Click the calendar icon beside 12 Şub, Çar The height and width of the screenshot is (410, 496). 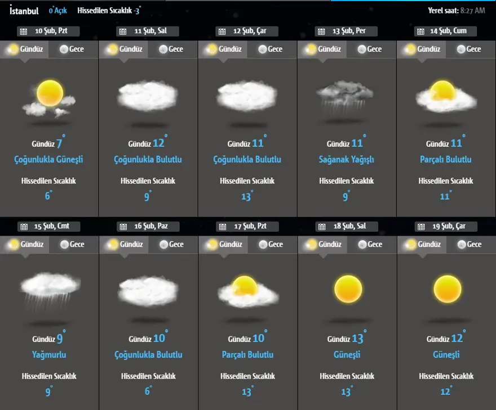point(222,32)
